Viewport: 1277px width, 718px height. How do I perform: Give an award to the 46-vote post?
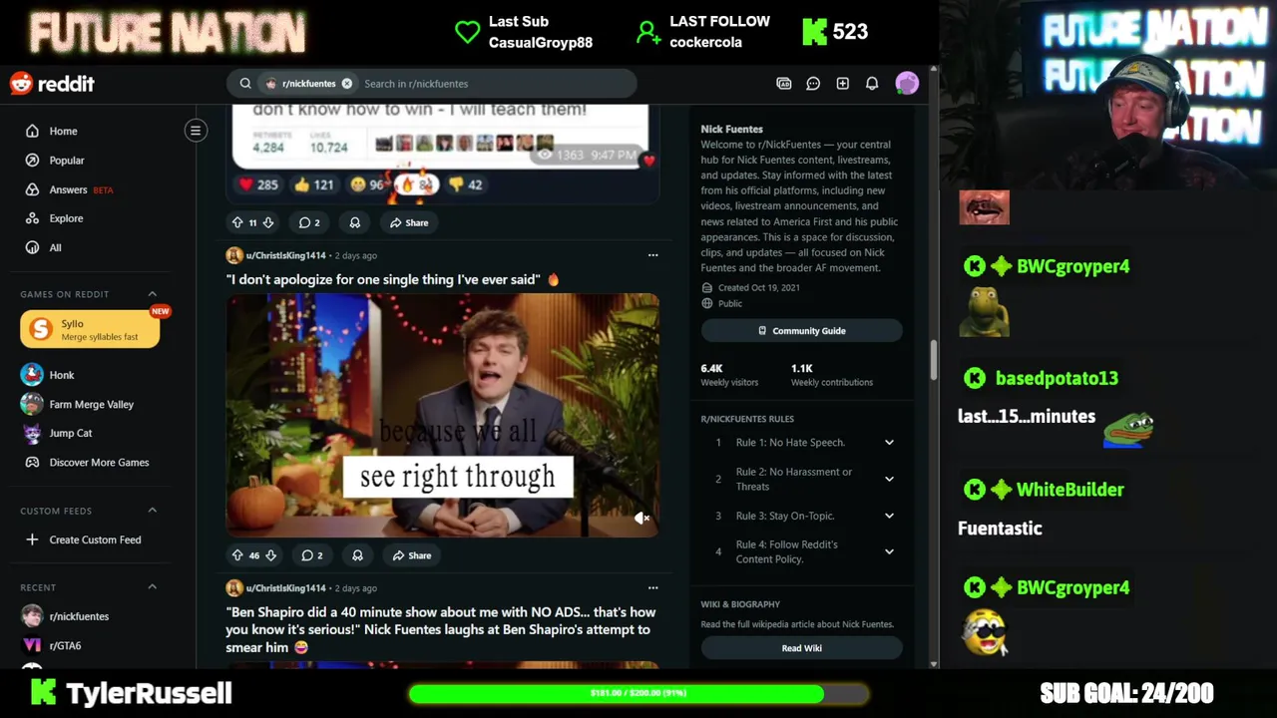[357, 555]
